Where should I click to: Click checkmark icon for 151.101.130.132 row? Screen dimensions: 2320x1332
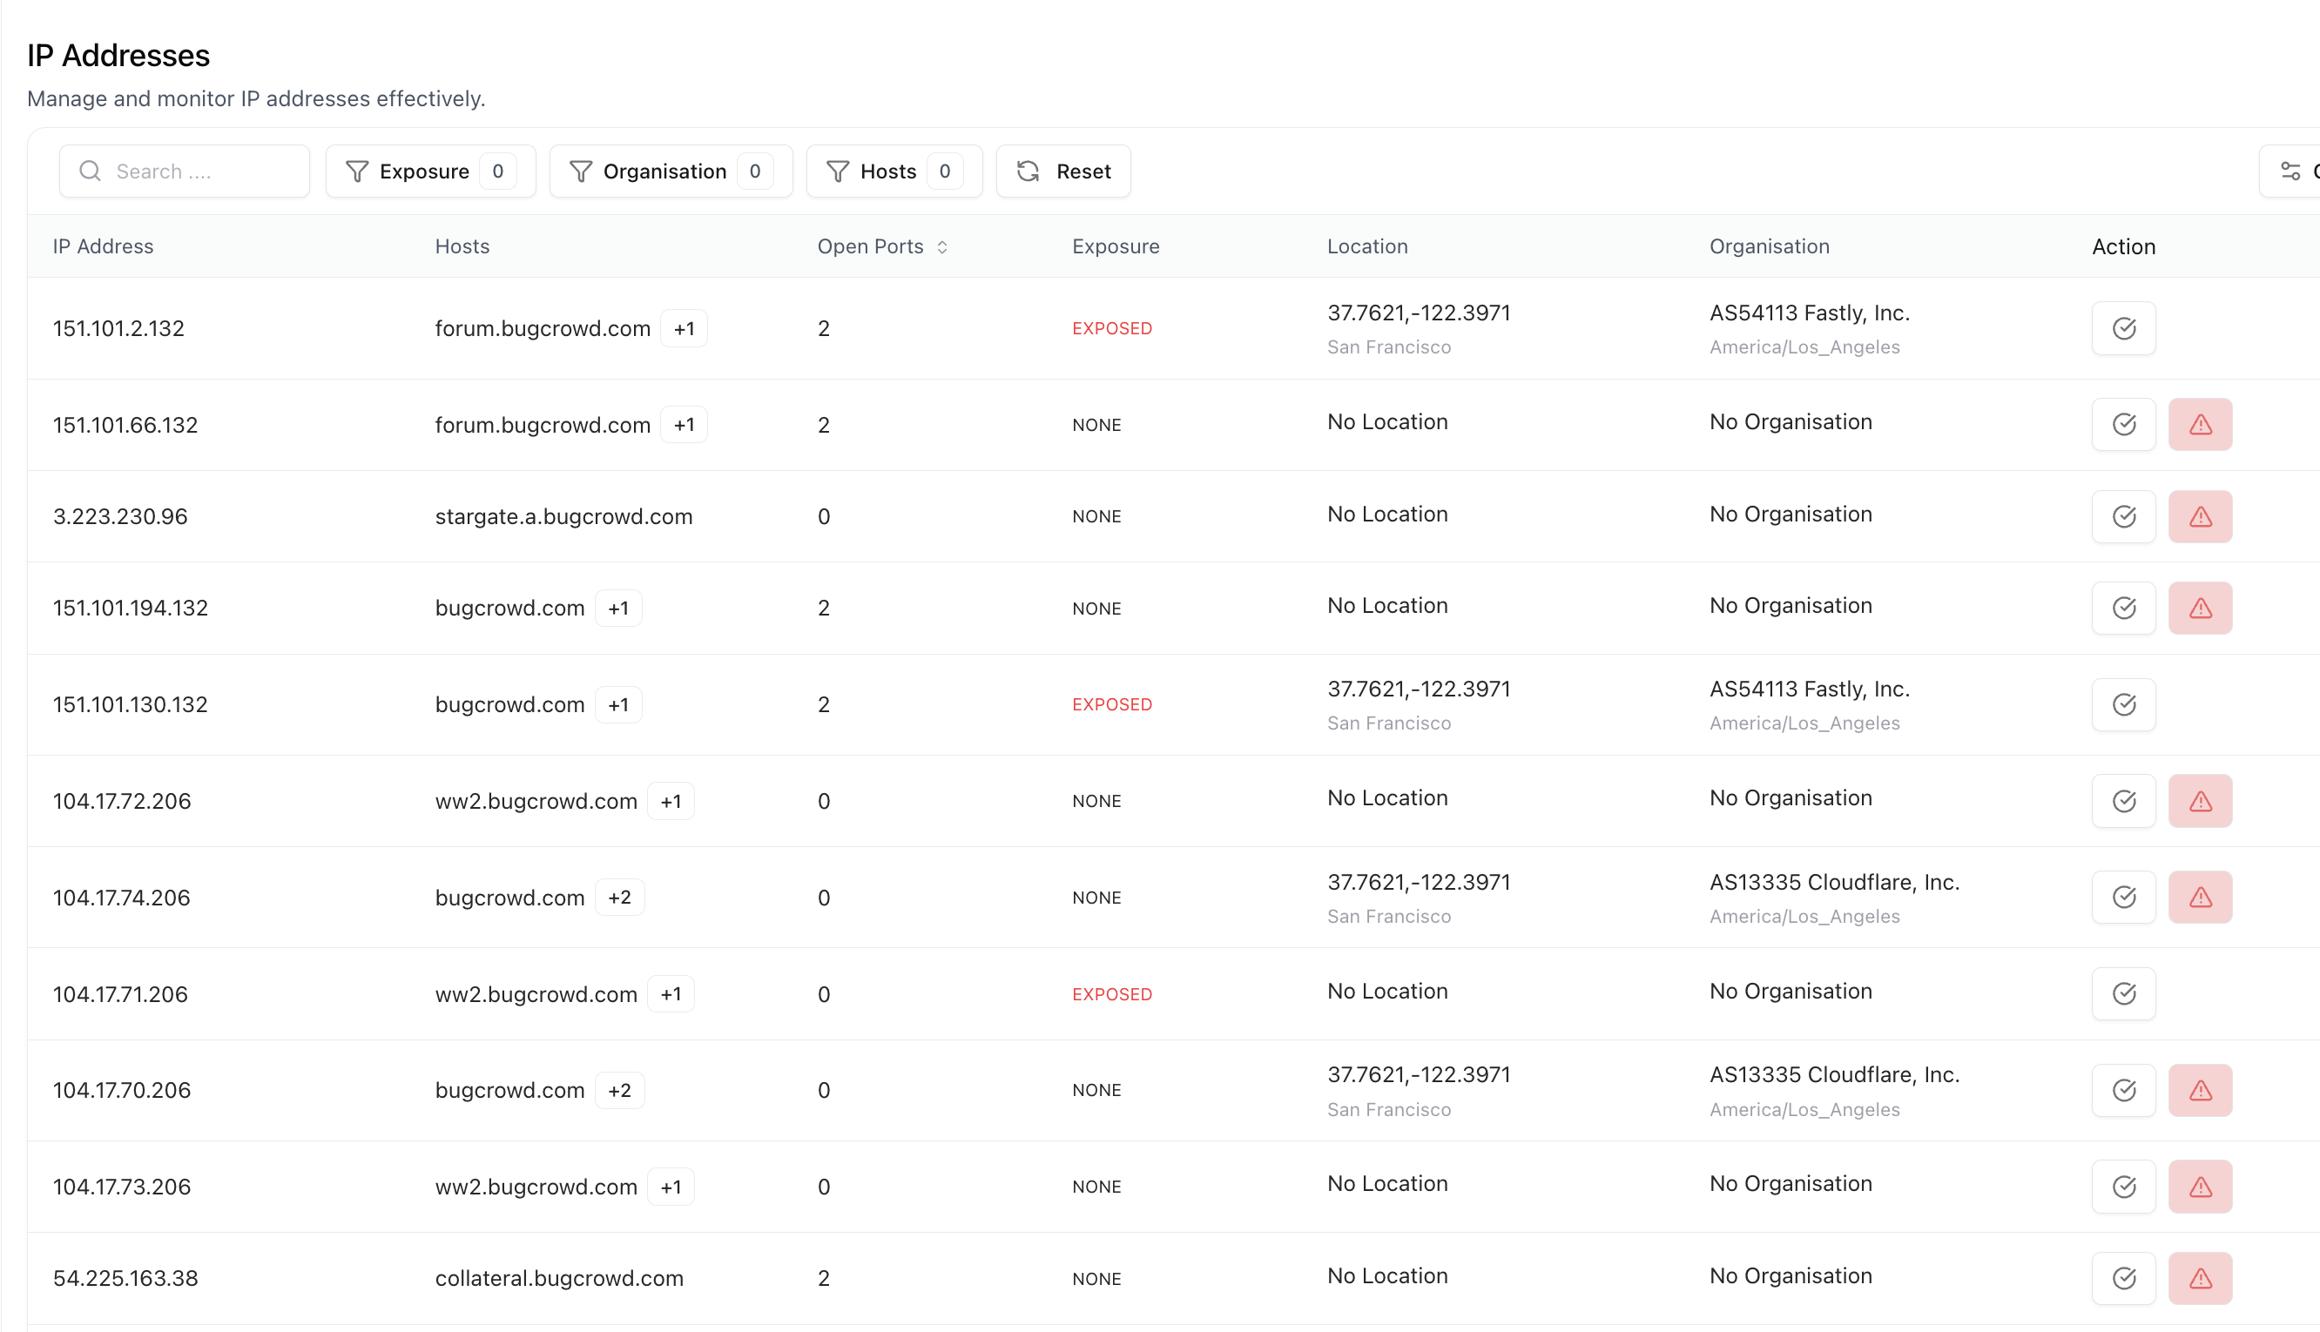[2123, 704]
